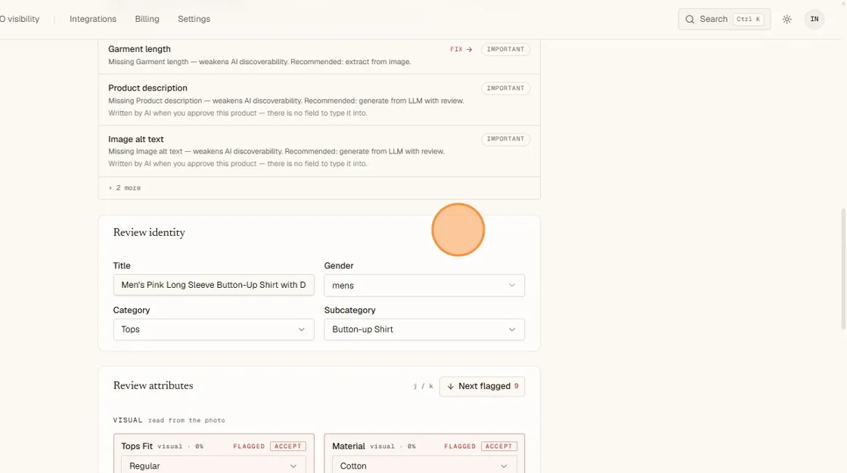Open the visibility nav tab
This screenshot has width=847, height=473.
tap(20, 19)
